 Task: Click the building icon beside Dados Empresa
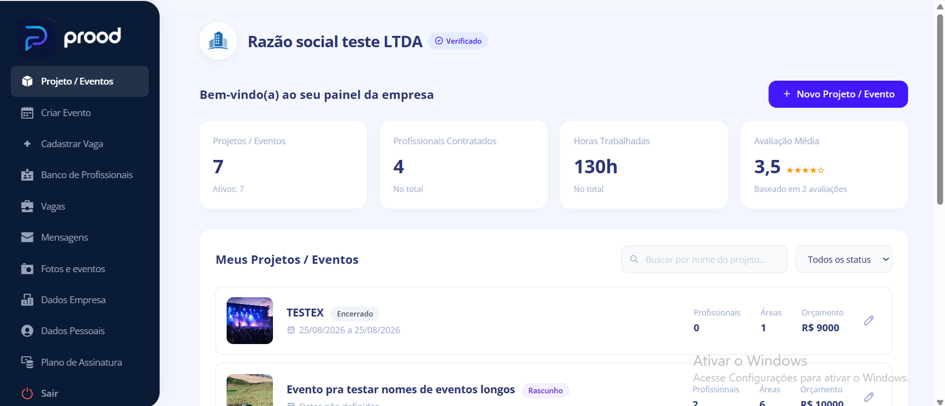(27, 300)
